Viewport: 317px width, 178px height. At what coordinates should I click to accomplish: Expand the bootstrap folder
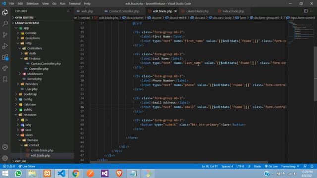click(x=30, y=94)
